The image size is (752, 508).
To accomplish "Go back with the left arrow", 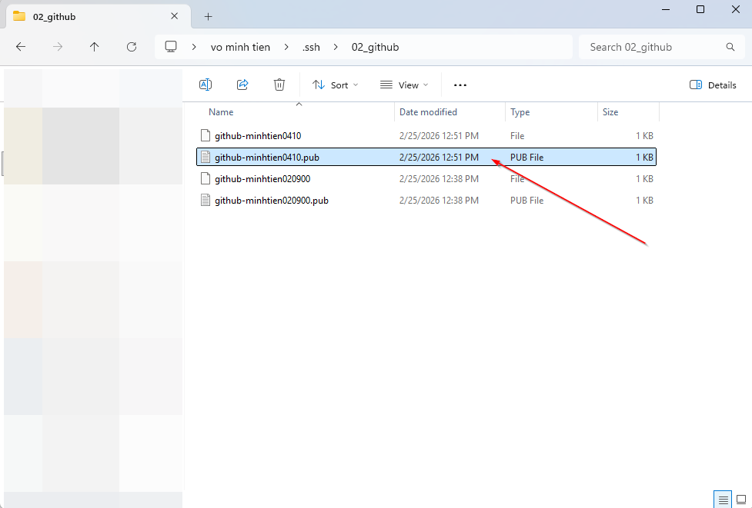I will tap(21, 47).
